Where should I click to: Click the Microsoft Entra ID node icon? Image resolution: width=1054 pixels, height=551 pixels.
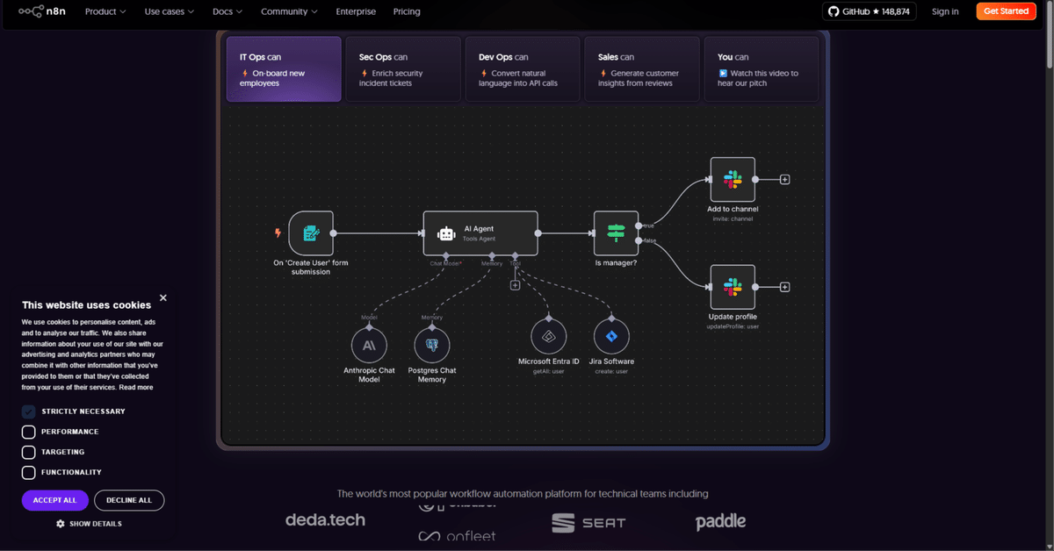tap(549, 336)
